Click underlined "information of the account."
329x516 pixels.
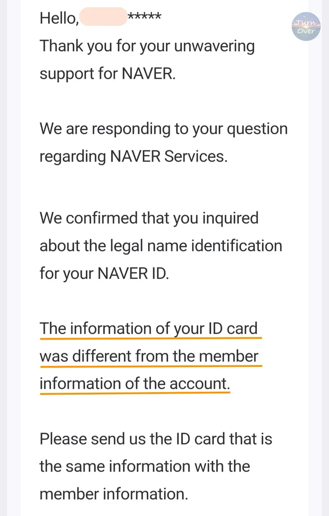[x=135, y=384]
